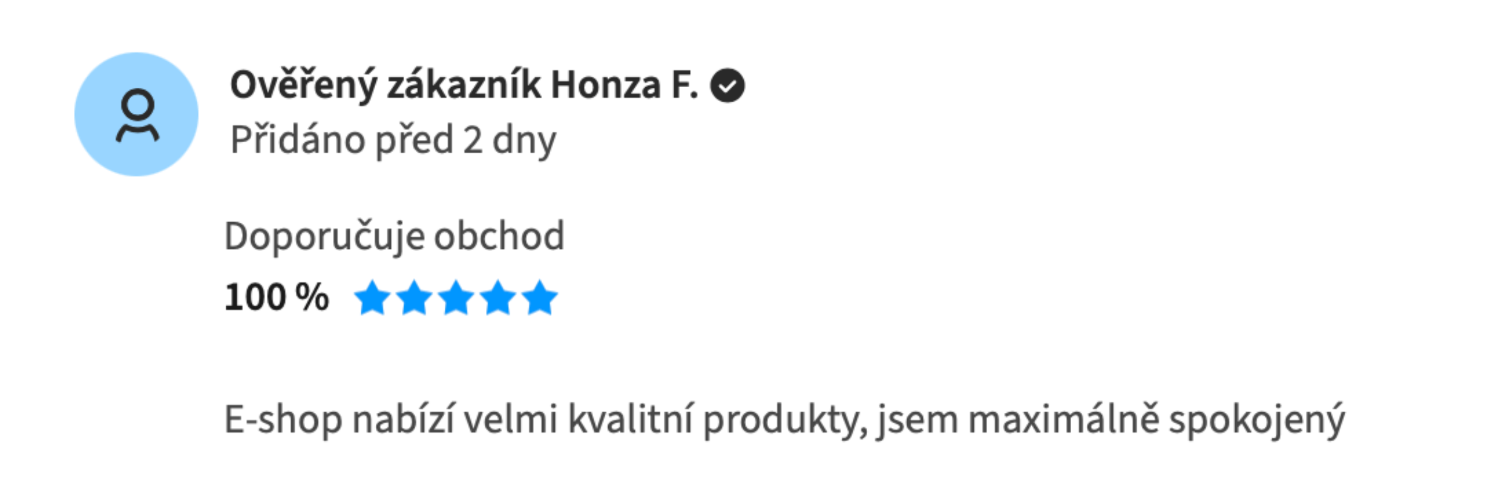1512x500 pixels.
Task: Select the fourth rating star
Action: click(498, 297)
